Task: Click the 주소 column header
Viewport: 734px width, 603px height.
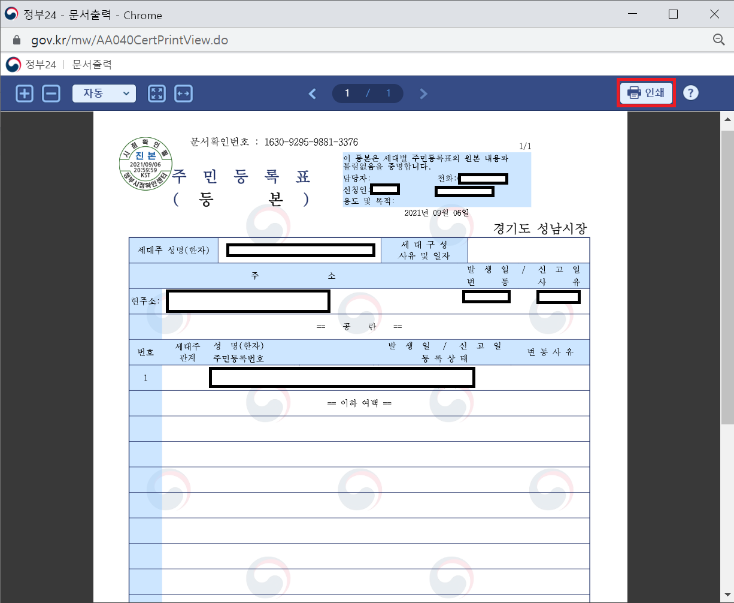Action: [x=293, y=276]
